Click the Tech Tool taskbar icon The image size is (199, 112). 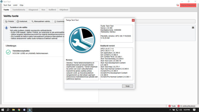tap(30, 110)
